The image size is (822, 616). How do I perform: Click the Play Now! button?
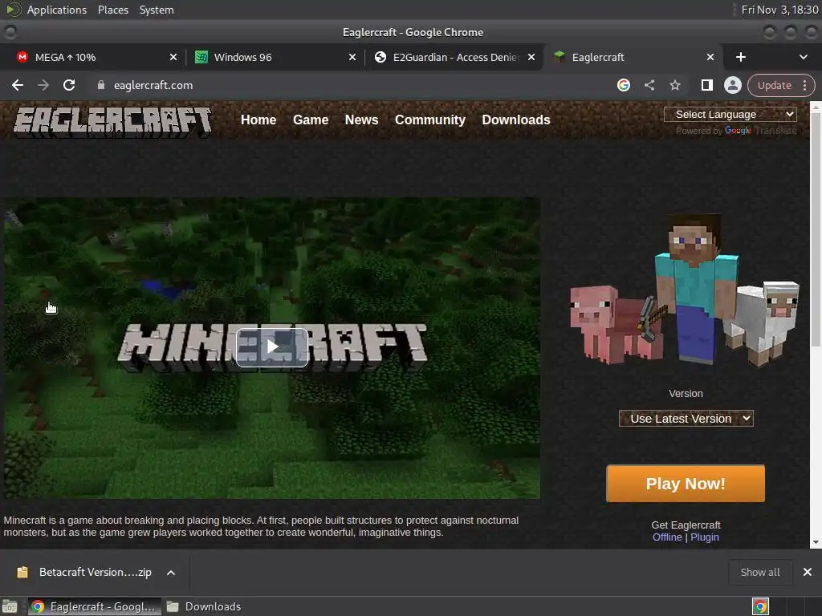[686, 484]
